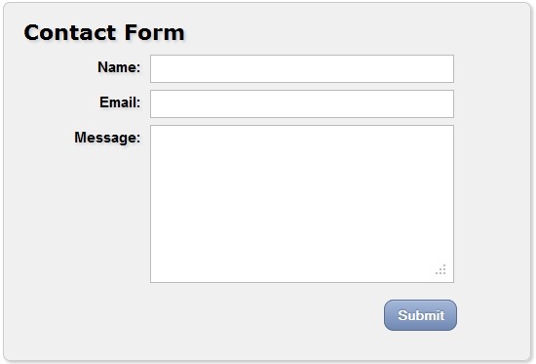This screenshot has width=536, height=364.
Task: Grab the Message box resize handle
Action: coord(440,269)
